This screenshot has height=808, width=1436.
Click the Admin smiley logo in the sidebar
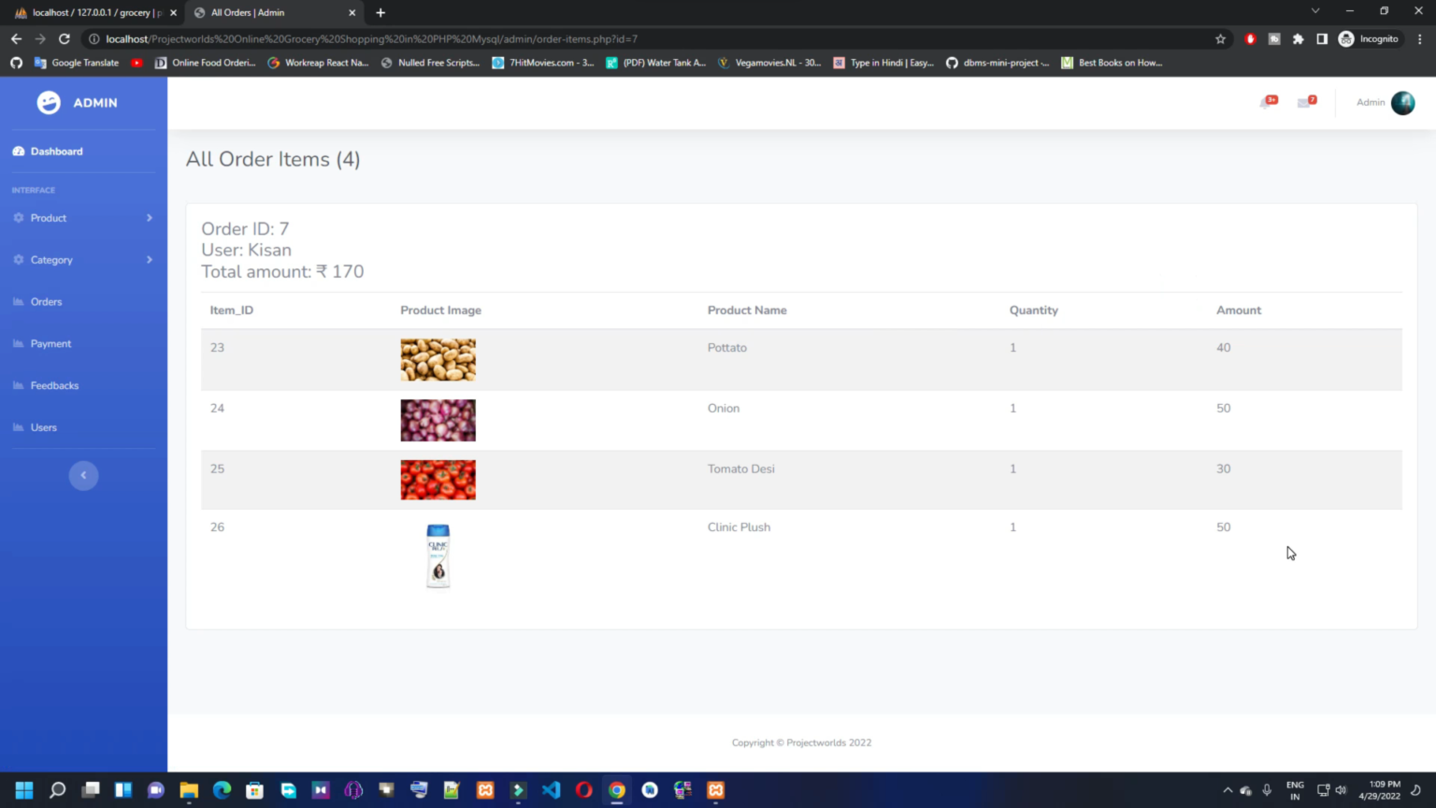pos(48,103)
